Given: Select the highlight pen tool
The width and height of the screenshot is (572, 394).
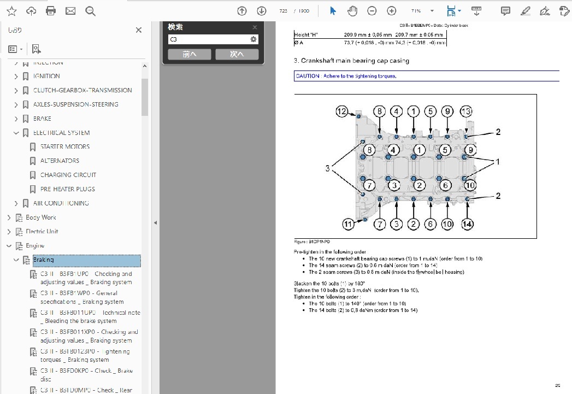Looking at the screenshot, I should (526, 11).
